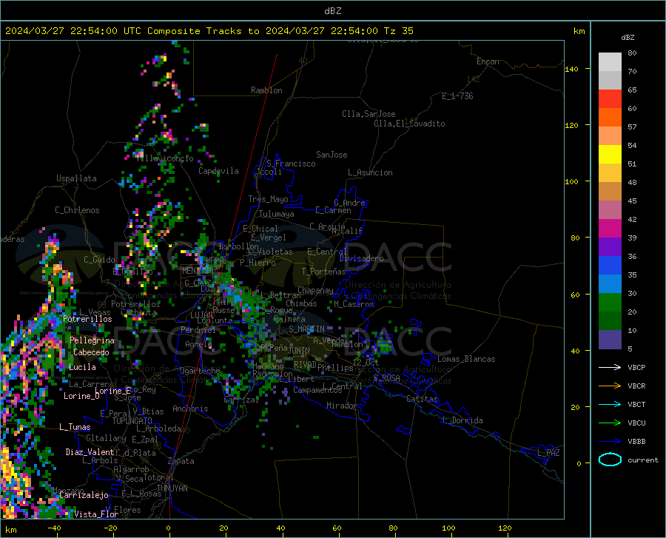Click the 'Tz 35' header value
Image resolution: width=666 pixels, height=538 pixels.
pos(398,31)
